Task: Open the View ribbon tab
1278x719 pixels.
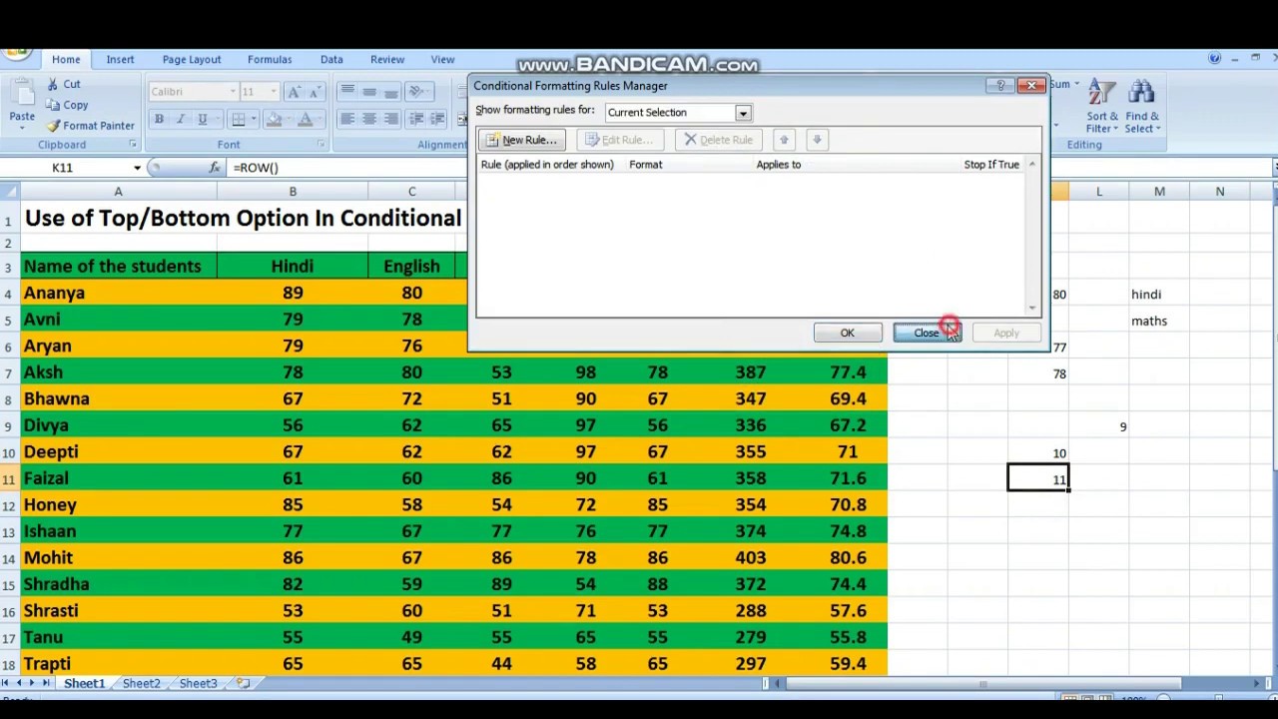Action: (442, 60)
